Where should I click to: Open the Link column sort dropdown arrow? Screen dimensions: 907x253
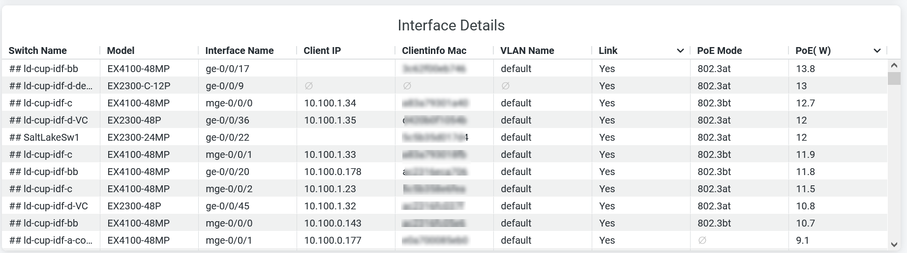pyautogui.click(x=680, y=51)
